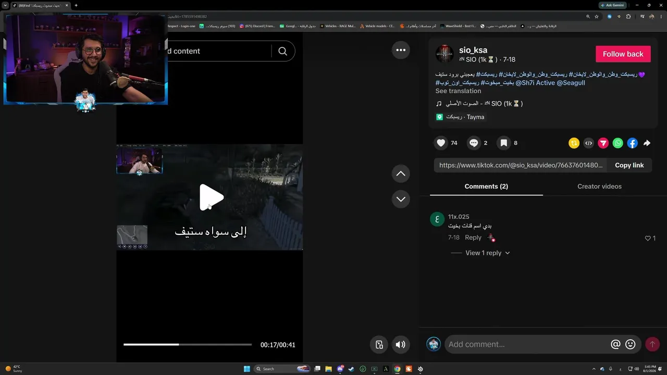The width and height of the screenshot is (667, 375).
Task: Repost the video using yellow repost icon
Action: point(574,143)
